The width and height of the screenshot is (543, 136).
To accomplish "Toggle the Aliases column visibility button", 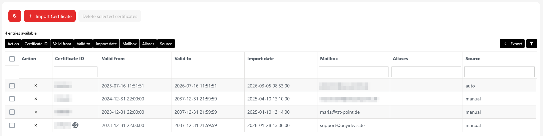I will point(148,44).
